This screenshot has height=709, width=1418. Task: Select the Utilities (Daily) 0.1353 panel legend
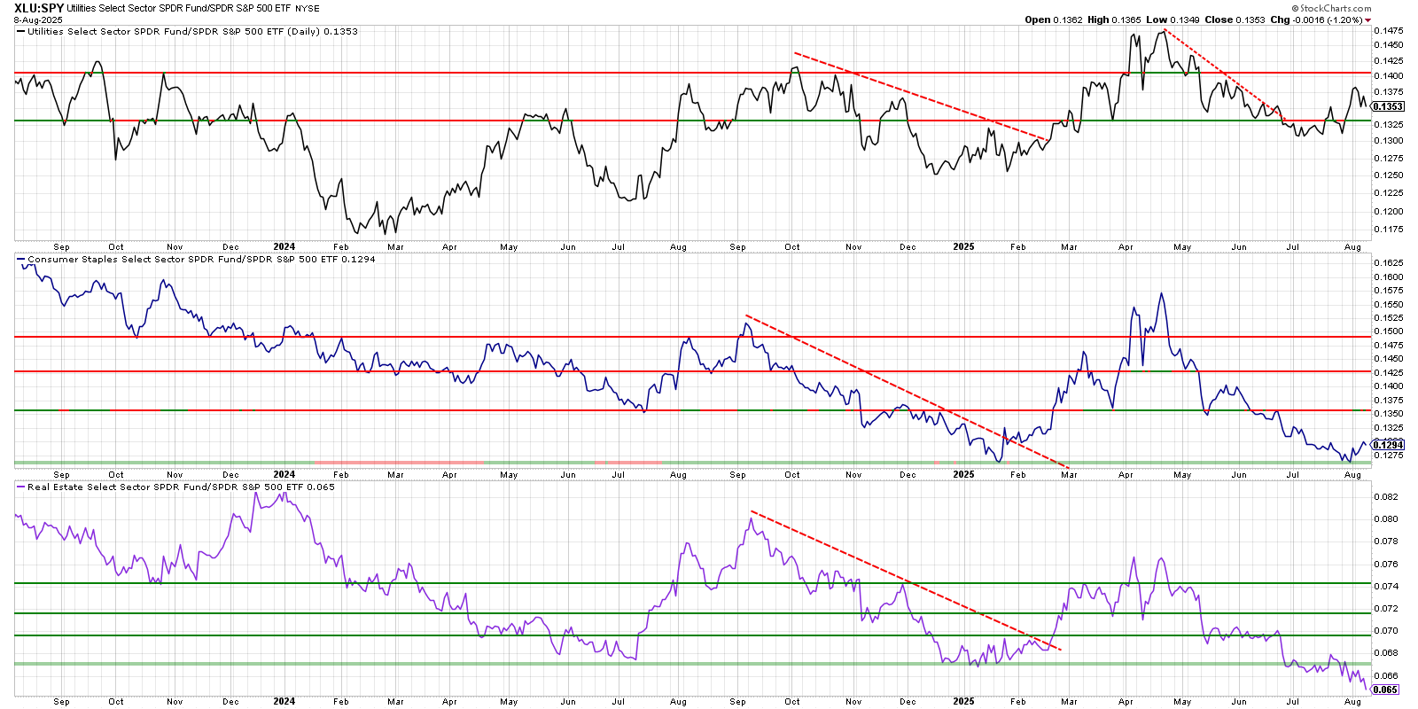tap(188, 31)
